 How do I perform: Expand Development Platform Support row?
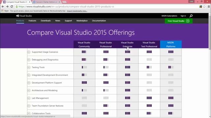pyautogui.click(x=29, y=83)
